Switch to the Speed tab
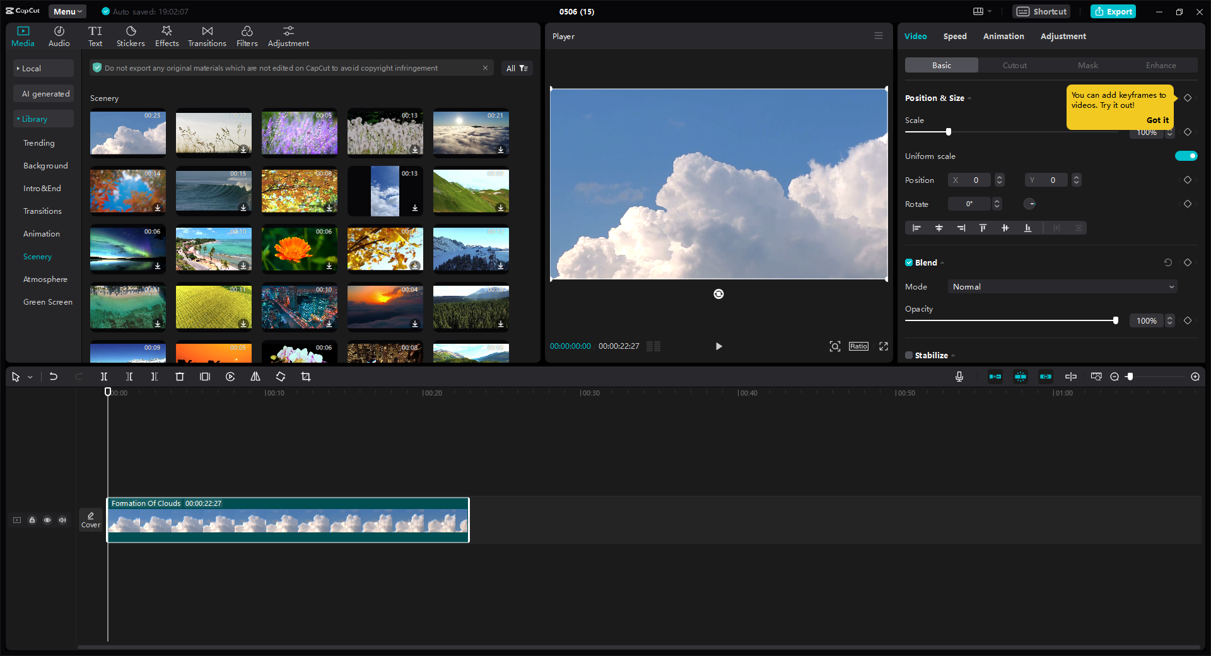 coord(954,36)
